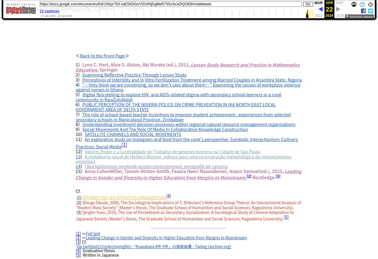378x259 pixels.
Task: Open the 12 captures link
Action: point(49,11)
